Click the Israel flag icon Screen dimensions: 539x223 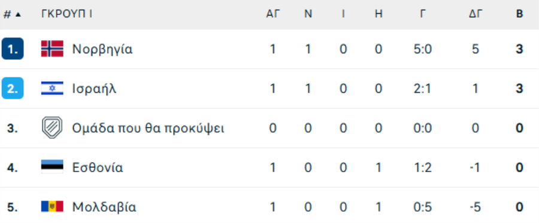tap(52, 88)
